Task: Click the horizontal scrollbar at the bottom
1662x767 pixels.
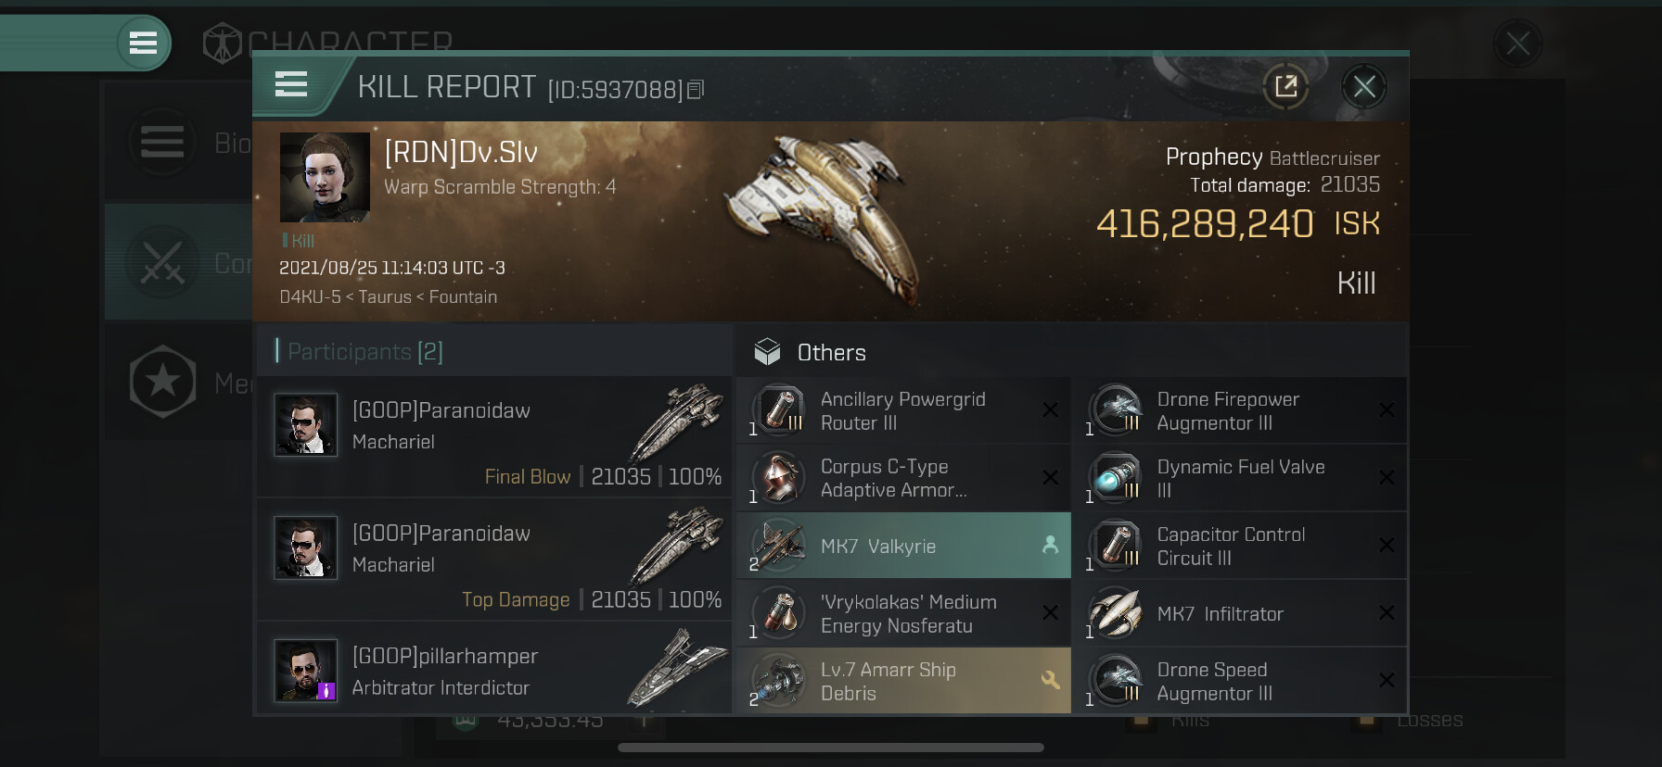Action: (830, 748)
